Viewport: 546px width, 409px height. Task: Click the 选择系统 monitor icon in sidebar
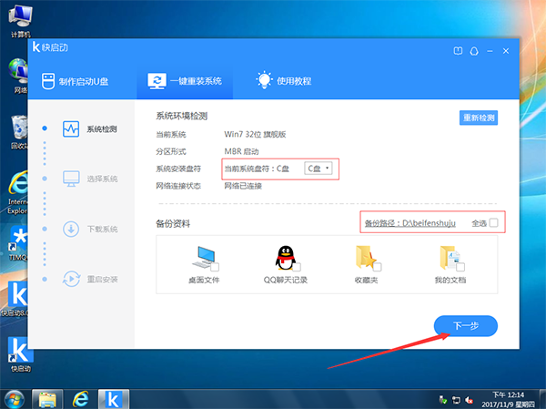(x=71, y=179)
